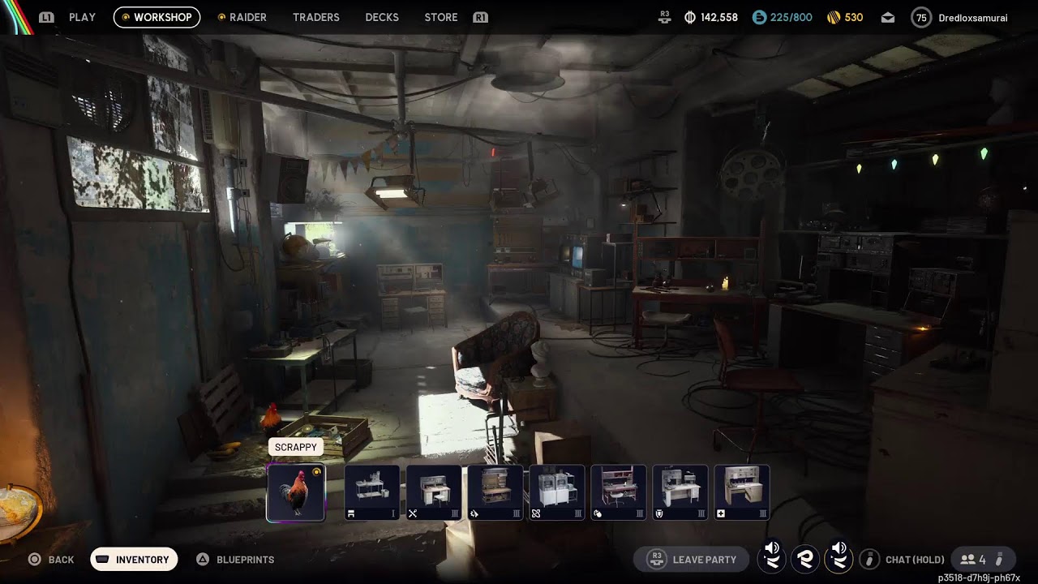The width and height of the screenshot is (1038, 584).
Task: Click the Back button
Action: click(x=51, y=560)
